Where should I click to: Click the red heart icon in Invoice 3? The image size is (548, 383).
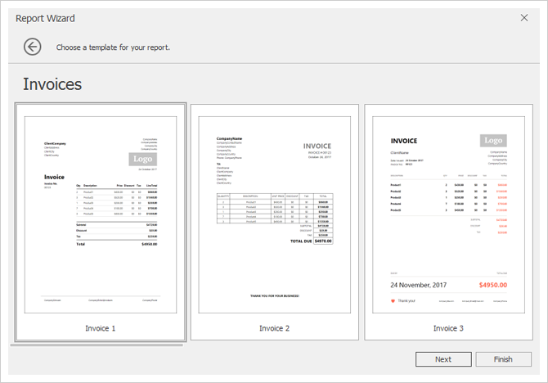pos(393,300)
